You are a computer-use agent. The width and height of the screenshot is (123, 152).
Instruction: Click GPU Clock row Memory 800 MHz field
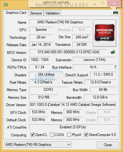tap(73, 112)
